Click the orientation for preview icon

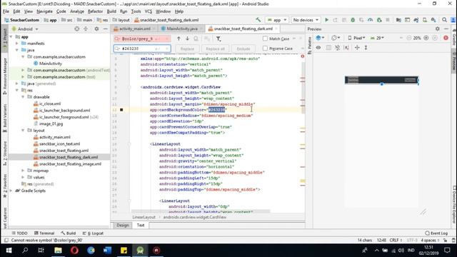coord(336,38)
